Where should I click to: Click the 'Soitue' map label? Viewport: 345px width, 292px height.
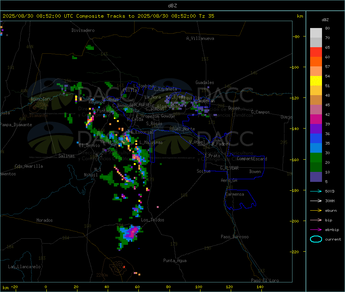(204, 171)
